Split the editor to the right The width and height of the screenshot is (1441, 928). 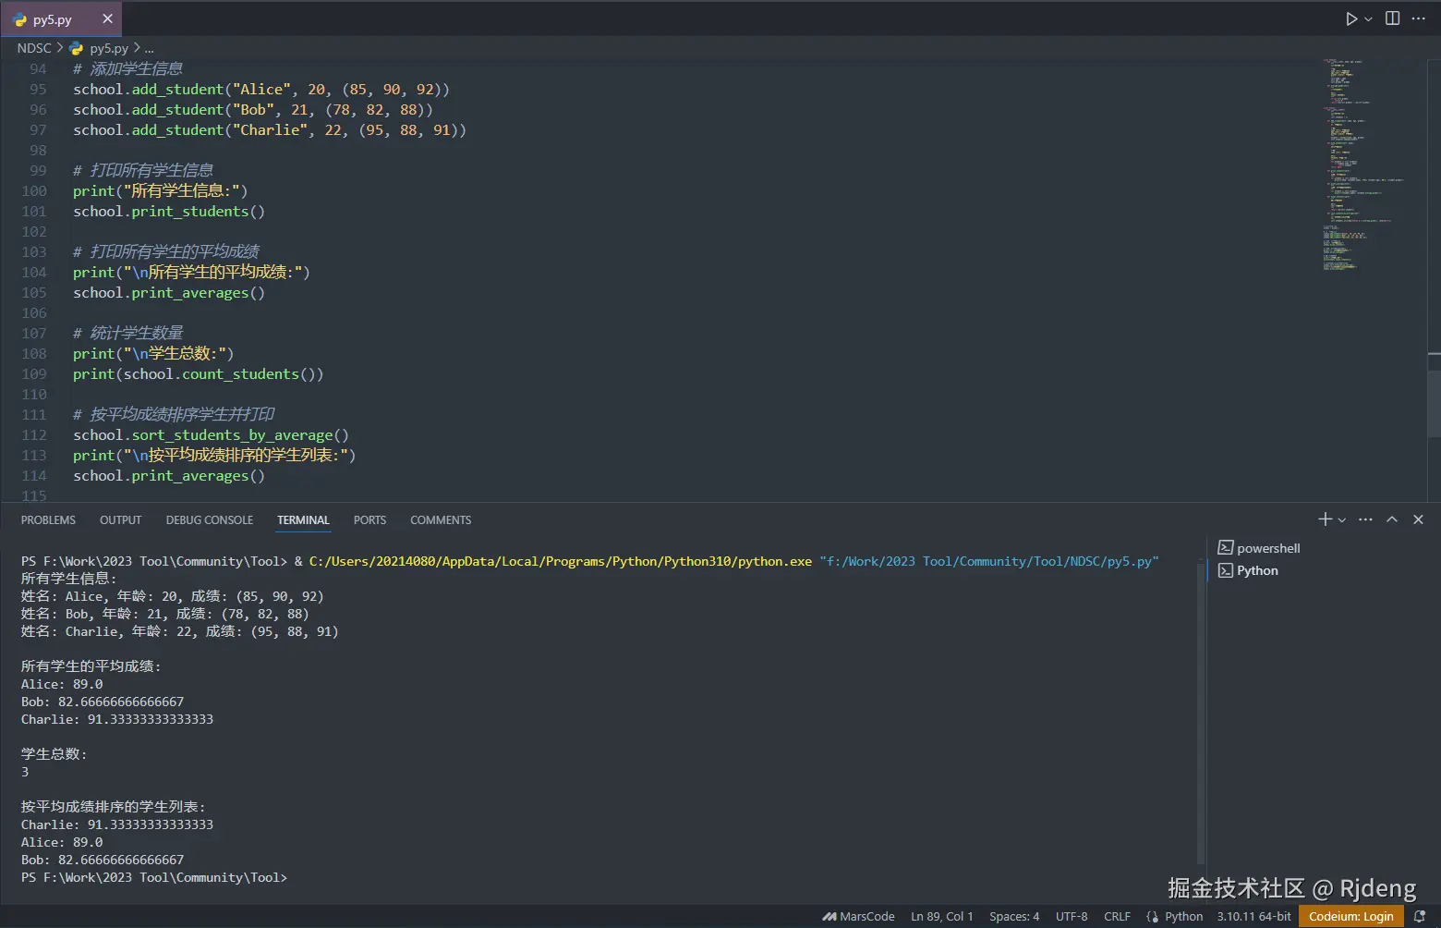pos(1393,18)
